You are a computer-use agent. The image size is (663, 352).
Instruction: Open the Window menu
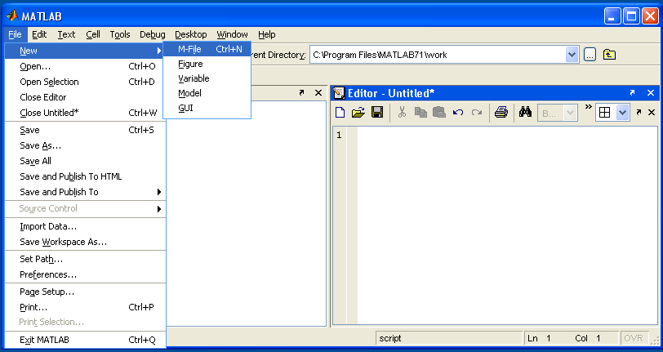[x=232, y=34]
